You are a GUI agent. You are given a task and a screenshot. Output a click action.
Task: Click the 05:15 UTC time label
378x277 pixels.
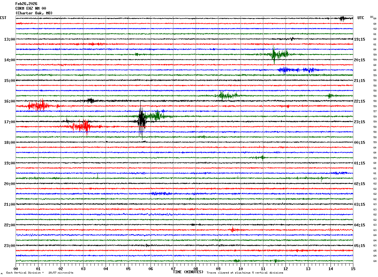360,246
